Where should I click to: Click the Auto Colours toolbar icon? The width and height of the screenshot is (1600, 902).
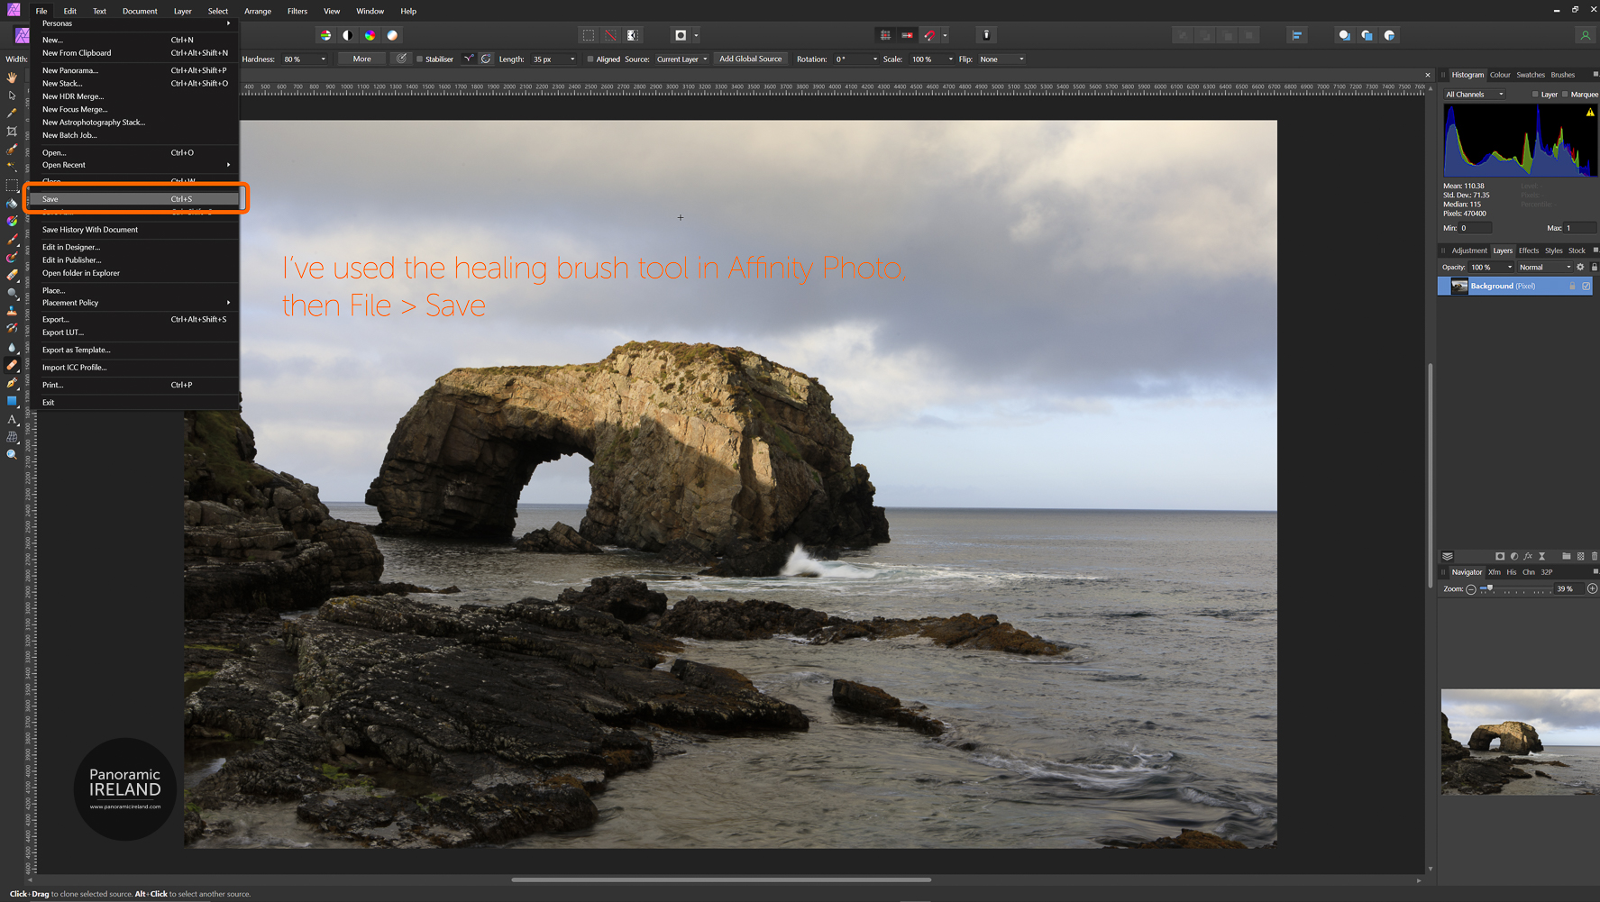pyautogui.click(x=370, y=35)
